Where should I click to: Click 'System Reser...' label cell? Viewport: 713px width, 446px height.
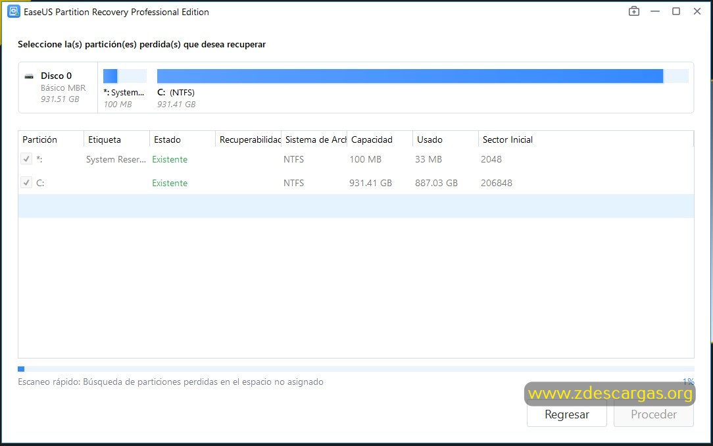point(116,159)
